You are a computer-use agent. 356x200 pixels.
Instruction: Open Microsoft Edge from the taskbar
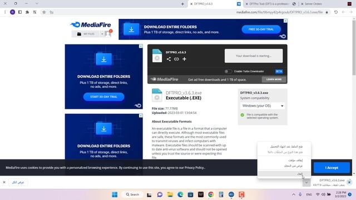[180, 194]
